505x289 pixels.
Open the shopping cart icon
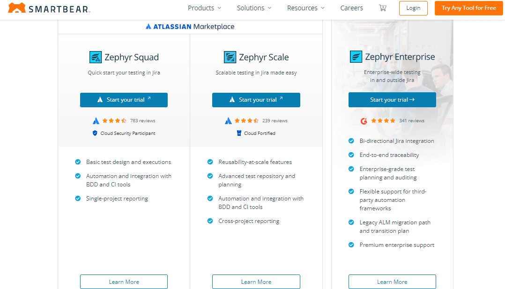pos(383,8)
